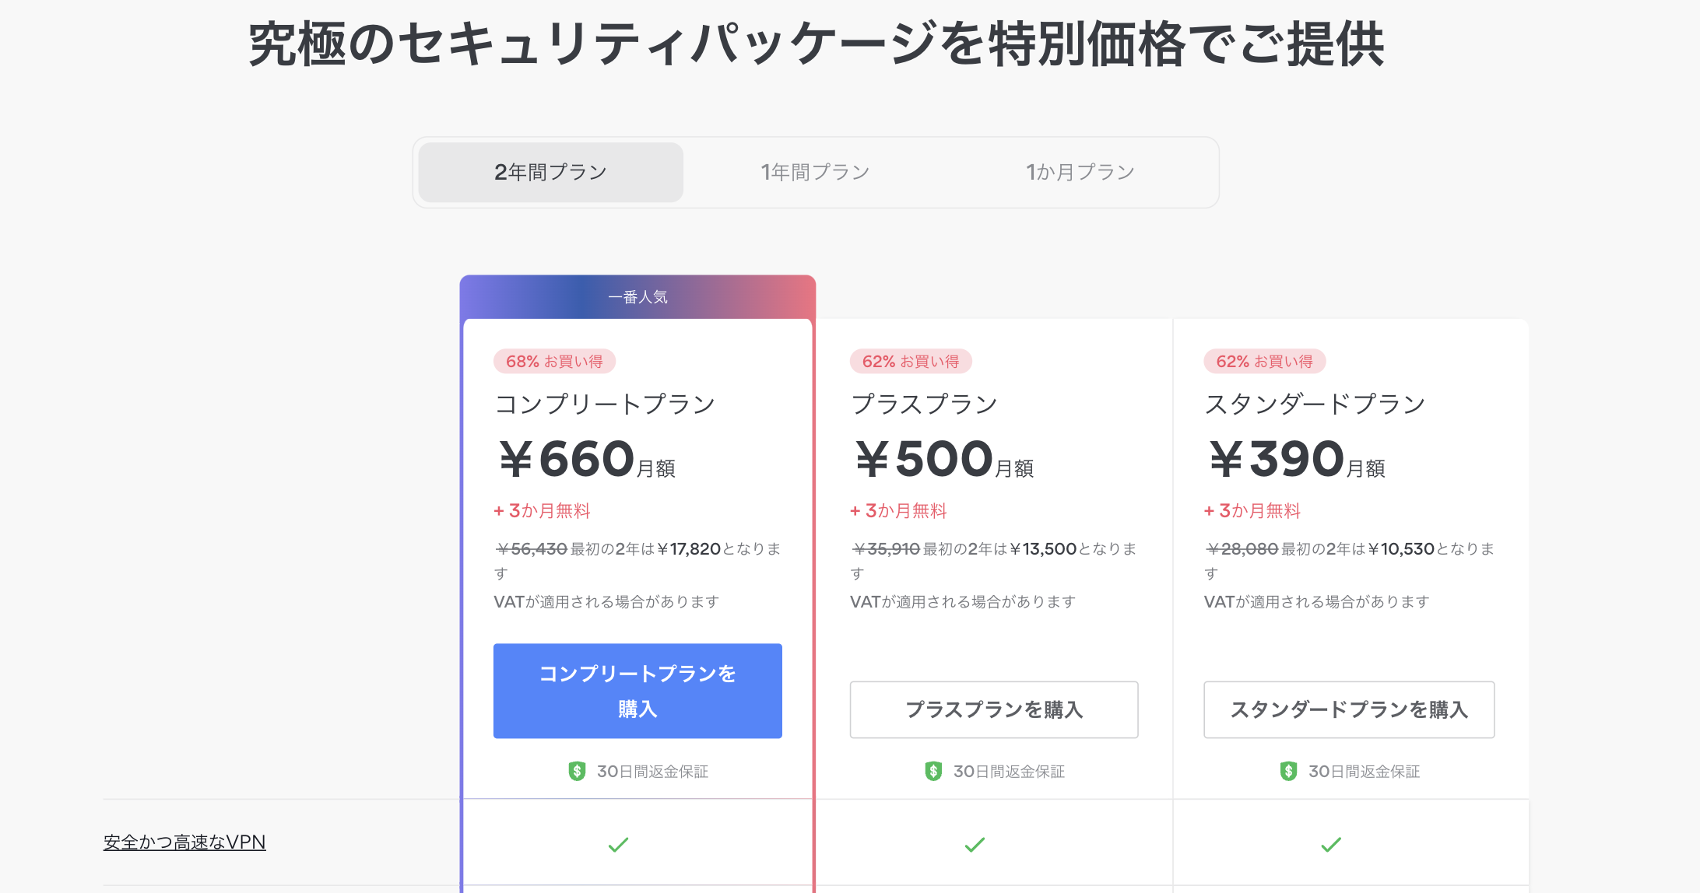Click money-back shield icon under Complete plan
Viewport: 1700px width, 893px height.
point(577,771)
